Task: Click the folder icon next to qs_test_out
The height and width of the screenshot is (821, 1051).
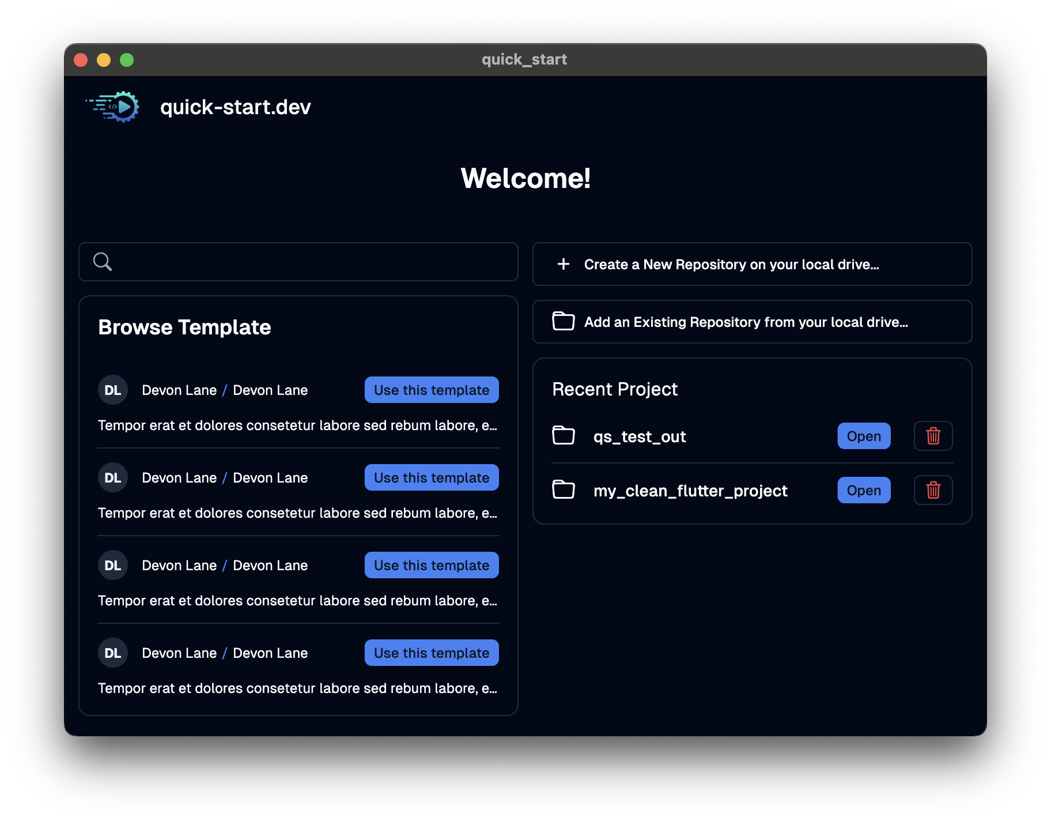Action: pos(564,436)
